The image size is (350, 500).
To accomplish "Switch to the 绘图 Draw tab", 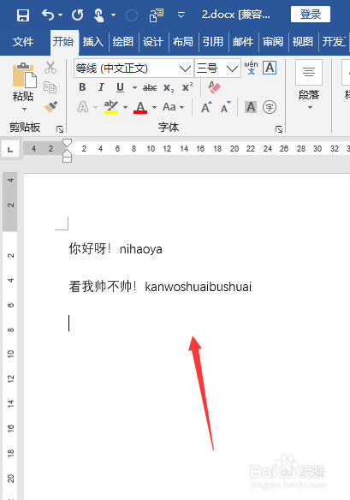I will point(123,41).
